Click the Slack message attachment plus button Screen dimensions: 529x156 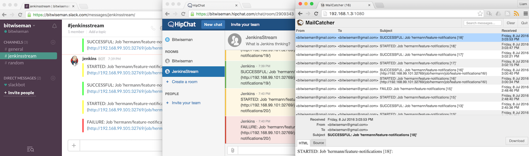(x=74, y=145)
